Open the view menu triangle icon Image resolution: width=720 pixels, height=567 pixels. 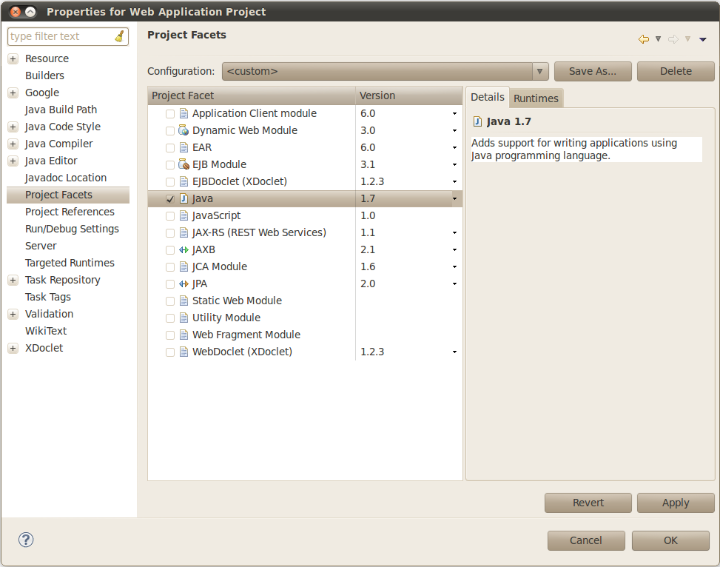click(x=702, y=39)
